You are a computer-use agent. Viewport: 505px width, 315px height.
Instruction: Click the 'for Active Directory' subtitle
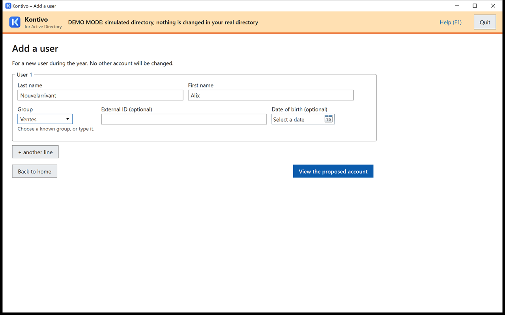[43, 27]
